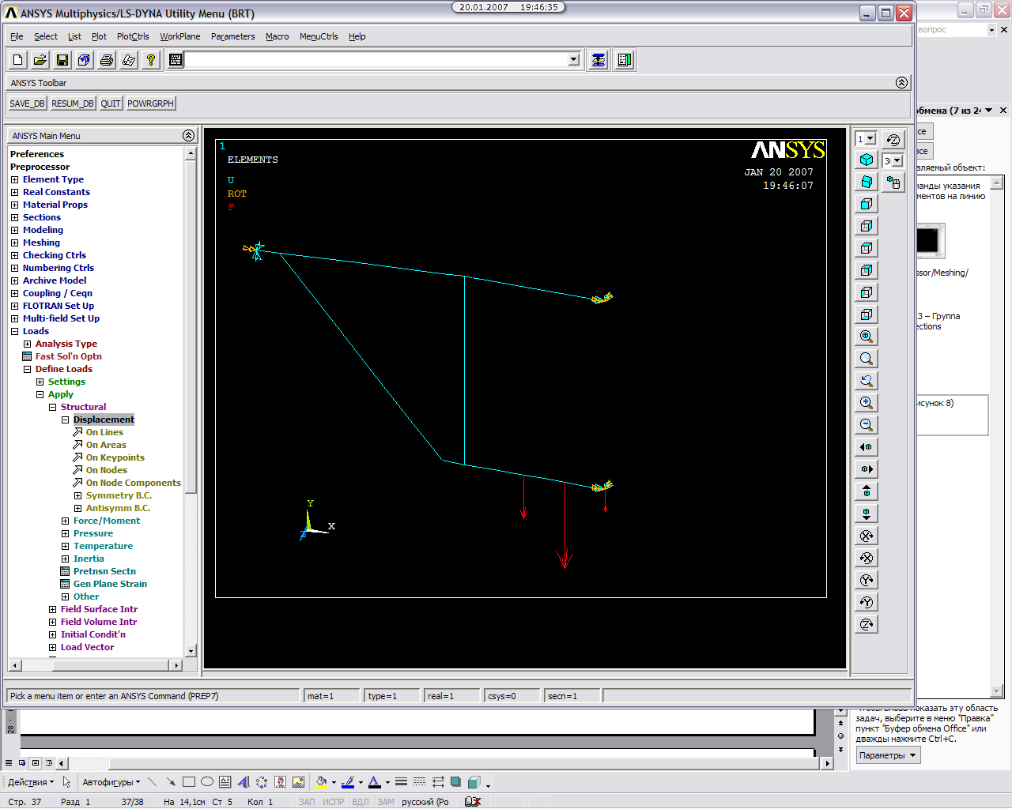The image size is (1012, 809).
Task: Click the QUIT toolbar button
Action: (x=111, y=103)
